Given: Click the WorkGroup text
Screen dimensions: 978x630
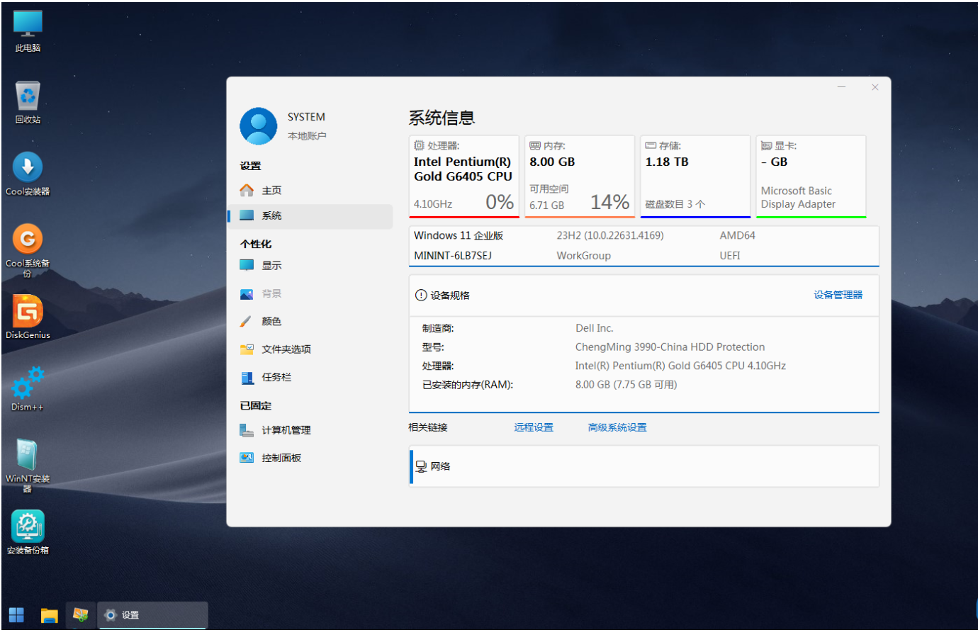Looking at the screenshot, I should [x=583, y=255].
